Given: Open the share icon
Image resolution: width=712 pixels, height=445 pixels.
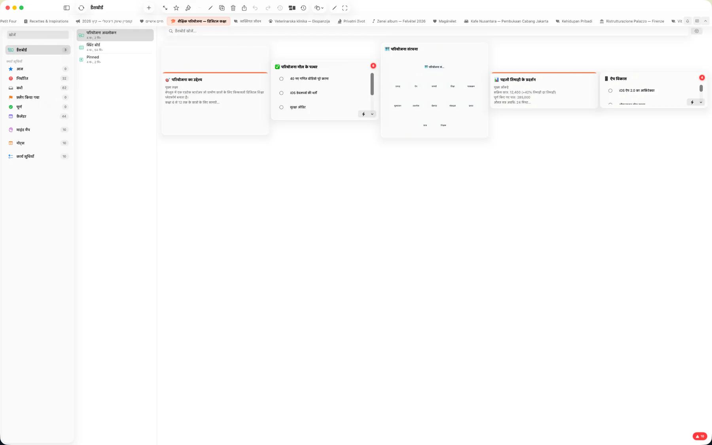Looking at the screenshot, I should pyautogui.click(x=244, y=8).
